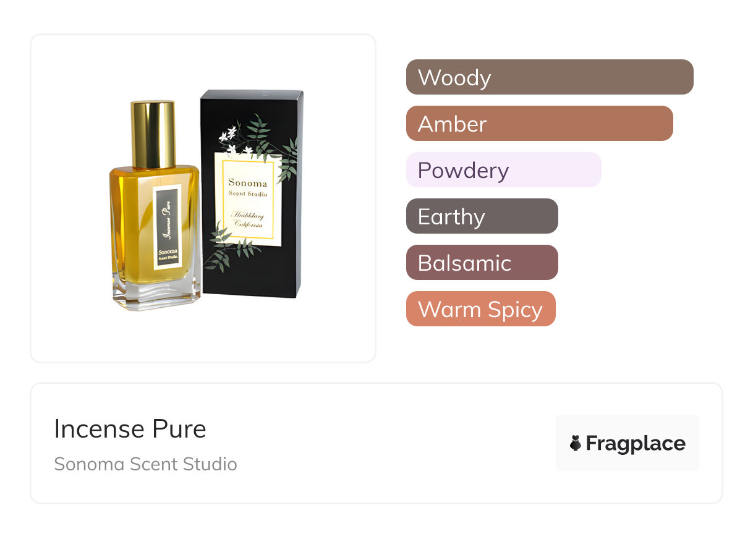Choose the Earthy accord bar
753x534 pixels.
482,216
